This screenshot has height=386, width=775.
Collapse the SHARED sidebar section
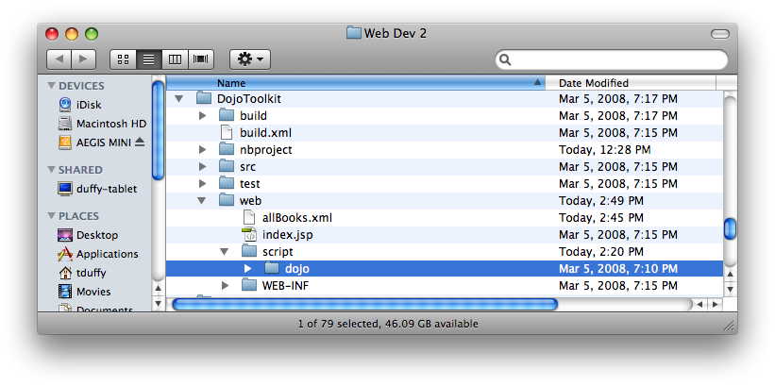51,170
